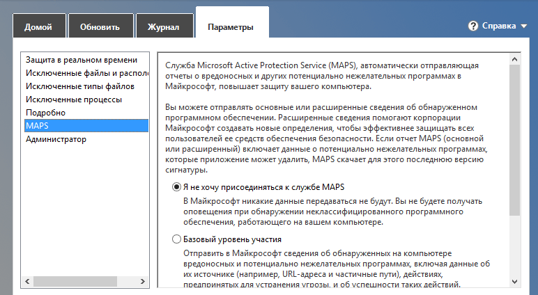
Task: Select "Я не хочу присоединяться к службе MAPS"
Action: click(x=176, y=187)
